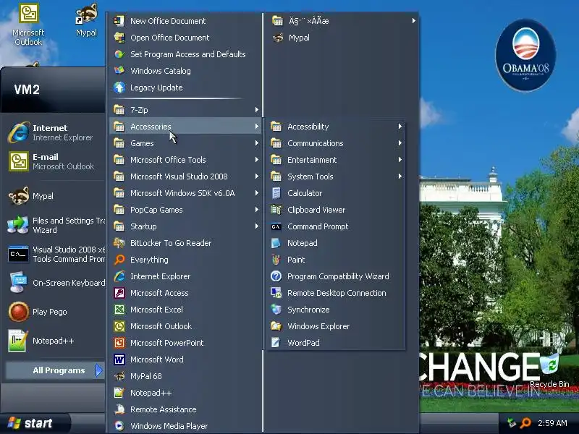This screenshot has width=579, height=434.
Task: Expand the 7-Zip folder submenu
Action: [185, 110]
